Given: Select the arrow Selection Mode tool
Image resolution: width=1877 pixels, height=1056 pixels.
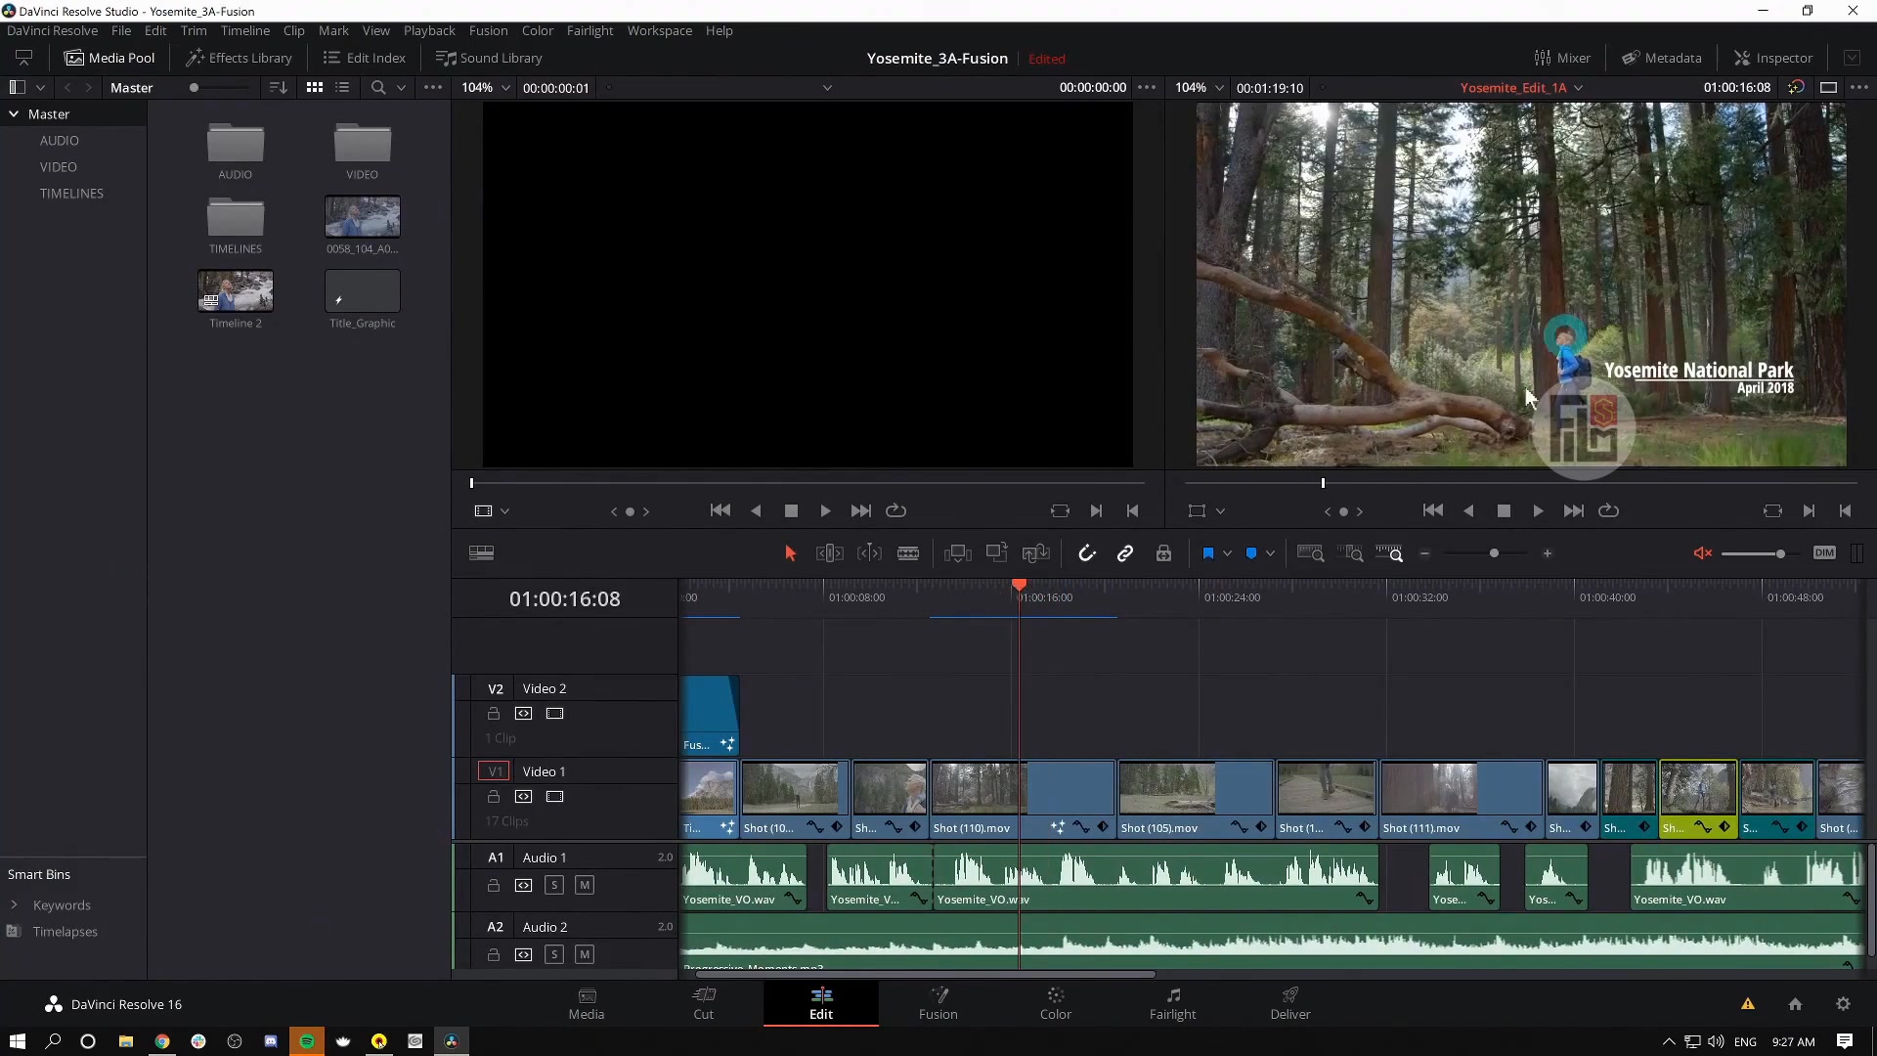Looking at the screenshot, I should coord(790,553).
